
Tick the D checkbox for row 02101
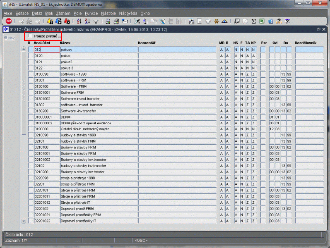point(31,141)
